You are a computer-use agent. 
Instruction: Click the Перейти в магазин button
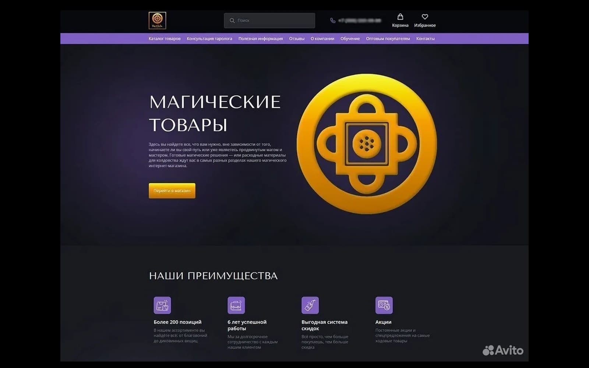pos(172,191)
